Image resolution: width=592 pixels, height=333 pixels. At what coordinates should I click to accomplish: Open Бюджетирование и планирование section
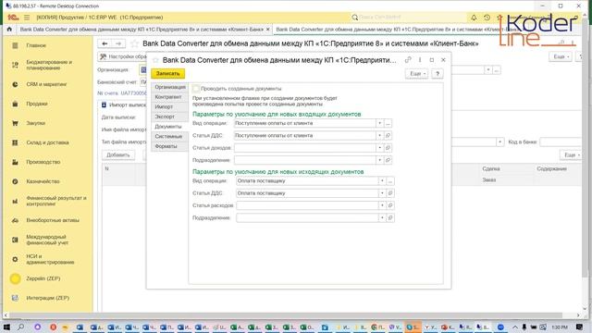point(49,65)
